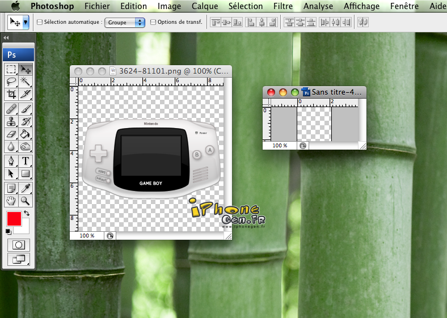Align left edges button
Viewport: 447px width, 318px height.
[x=251, y=22]
